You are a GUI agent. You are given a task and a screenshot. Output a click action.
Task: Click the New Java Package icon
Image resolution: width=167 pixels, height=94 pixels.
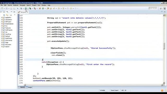tap(40, 8)
